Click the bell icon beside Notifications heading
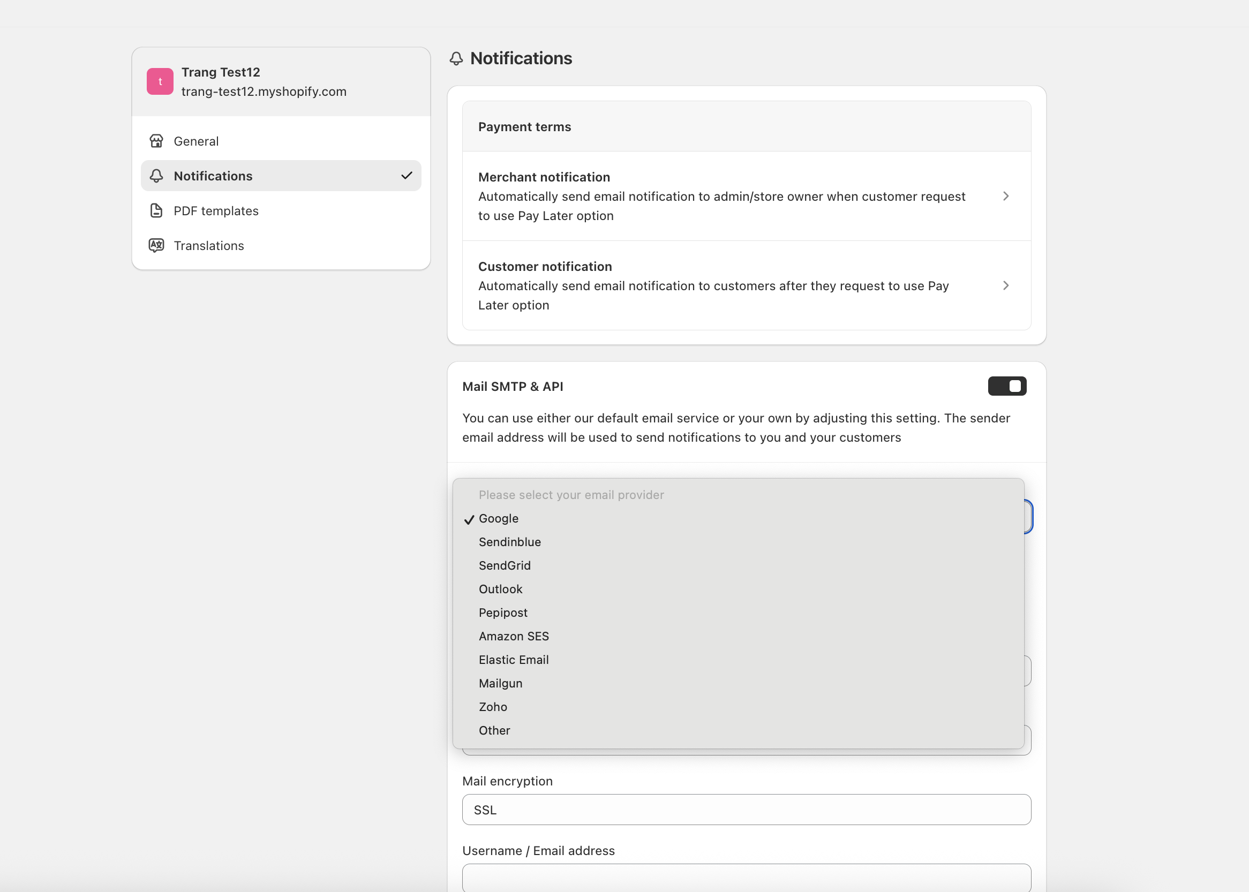This screenshot has width=1249, height=892. [x=456, y=59]
